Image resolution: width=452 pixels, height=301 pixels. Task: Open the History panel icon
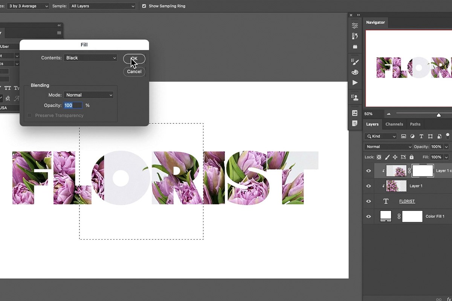coord(355,36)
